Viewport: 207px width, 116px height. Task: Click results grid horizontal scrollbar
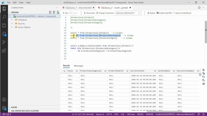coord(165,111)
